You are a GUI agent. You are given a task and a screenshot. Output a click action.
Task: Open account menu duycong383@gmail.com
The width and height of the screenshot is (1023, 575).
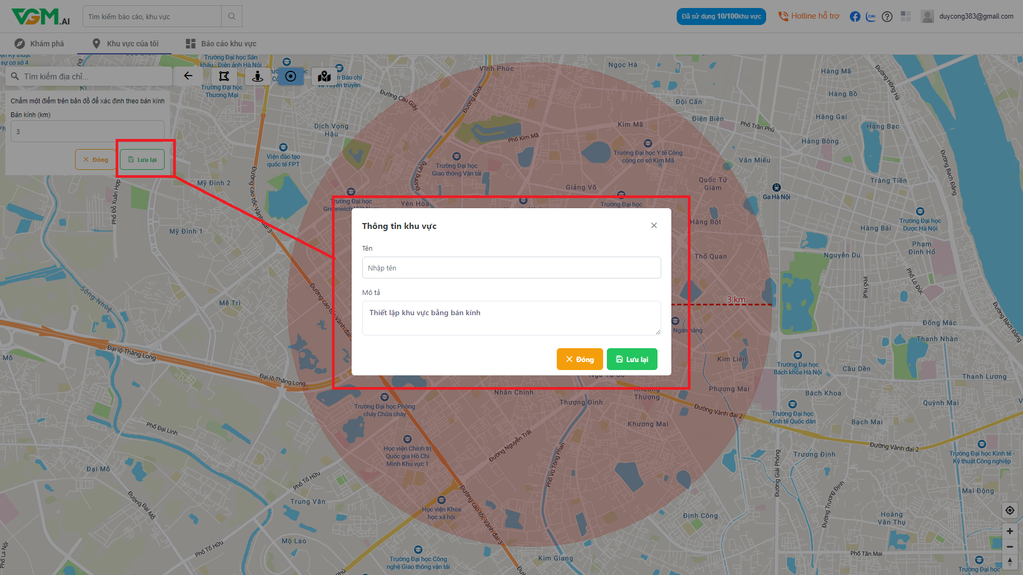point(968,17)
